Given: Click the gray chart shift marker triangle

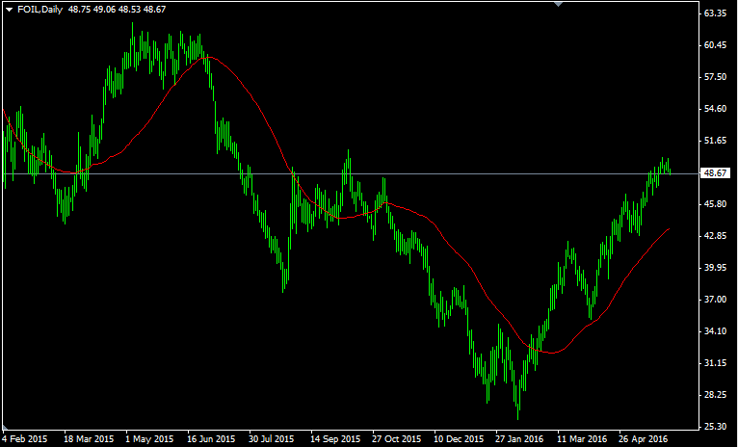Looking at the screenshot, I should click(559, 4).
